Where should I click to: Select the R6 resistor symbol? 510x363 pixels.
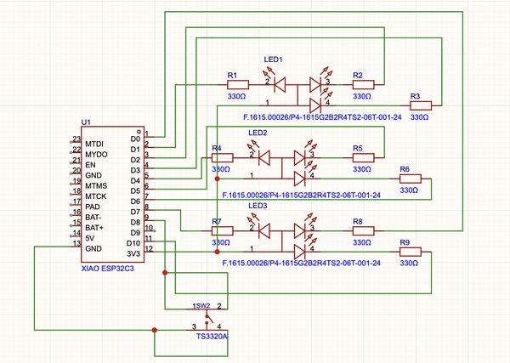[x=411, y=179]
